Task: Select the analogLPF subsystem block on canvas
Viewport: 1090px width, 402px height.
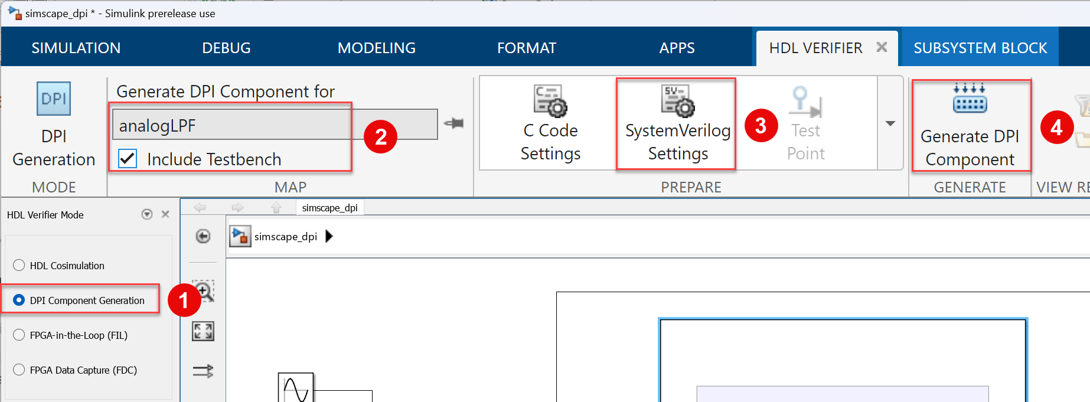Action: (843, 360)
